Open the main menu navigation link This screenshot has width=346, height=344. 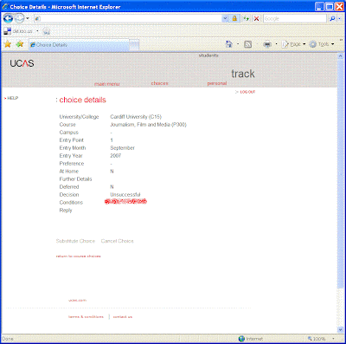(x=107, y=84)
